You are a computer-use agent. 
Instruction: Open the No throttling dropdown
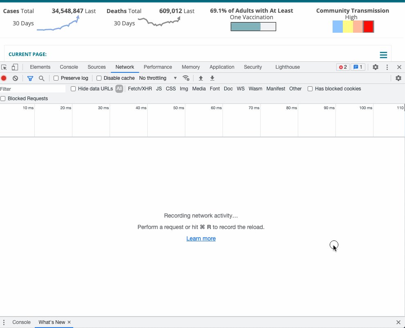click(158, 78)
